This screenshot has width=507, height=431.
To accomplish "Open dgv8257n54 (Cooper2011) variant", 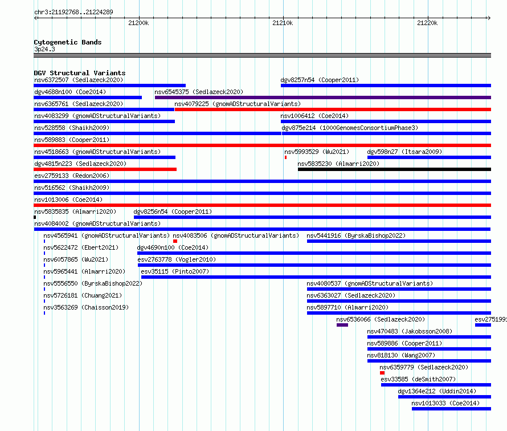I will [x=386, y=86].
